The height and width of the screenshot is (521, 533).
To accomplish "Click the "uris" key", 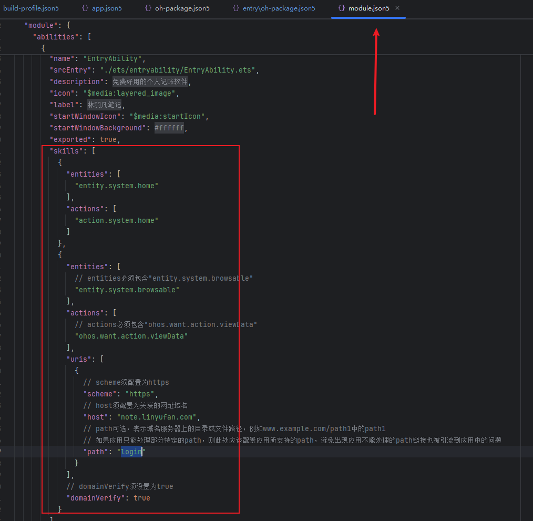I will pos(79,359).
